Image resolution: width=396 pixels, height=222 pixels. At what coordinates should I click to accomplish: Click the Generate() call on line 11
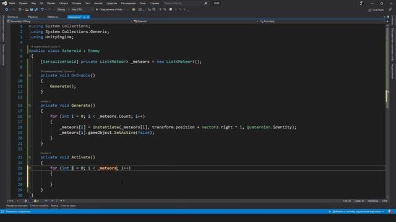coord(63,86)
